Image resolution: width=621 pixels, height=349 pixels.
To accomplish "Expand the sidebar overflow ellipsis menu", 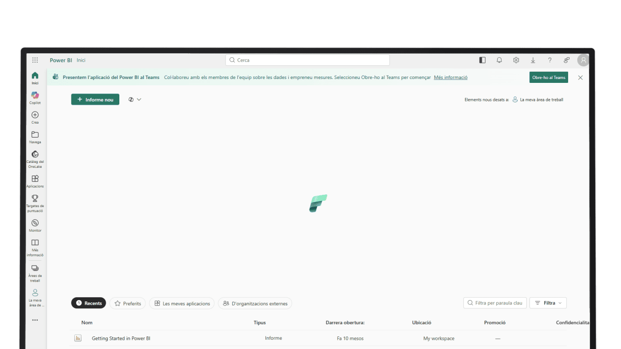I will pos(34,320).
